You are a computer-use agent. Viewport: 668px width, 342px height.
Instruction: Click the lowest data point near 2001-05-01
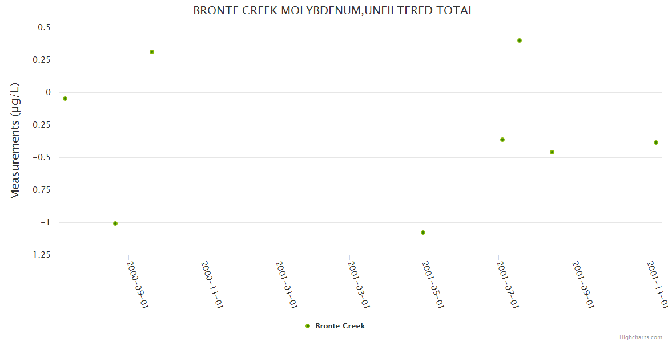[423, 233]
